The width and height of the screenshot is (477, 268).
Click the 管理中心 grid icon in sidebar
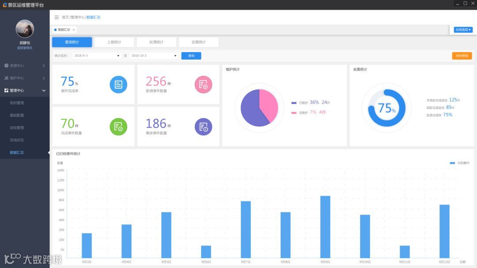[6, 90]
